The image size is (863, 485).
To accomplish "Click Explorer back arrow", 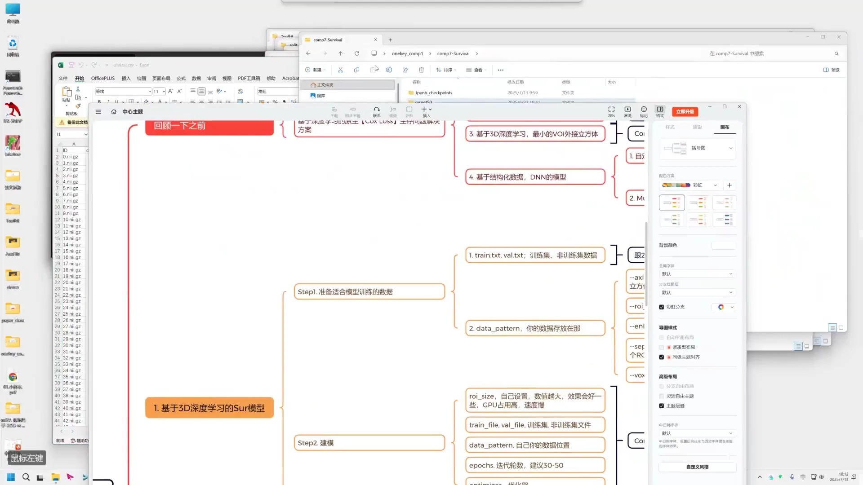I will pyautogui.click(x=308, y=53).
